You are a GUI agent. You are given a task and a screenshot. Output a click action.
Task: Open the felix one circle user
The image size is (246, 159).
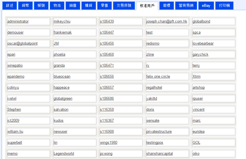point(158,76)
